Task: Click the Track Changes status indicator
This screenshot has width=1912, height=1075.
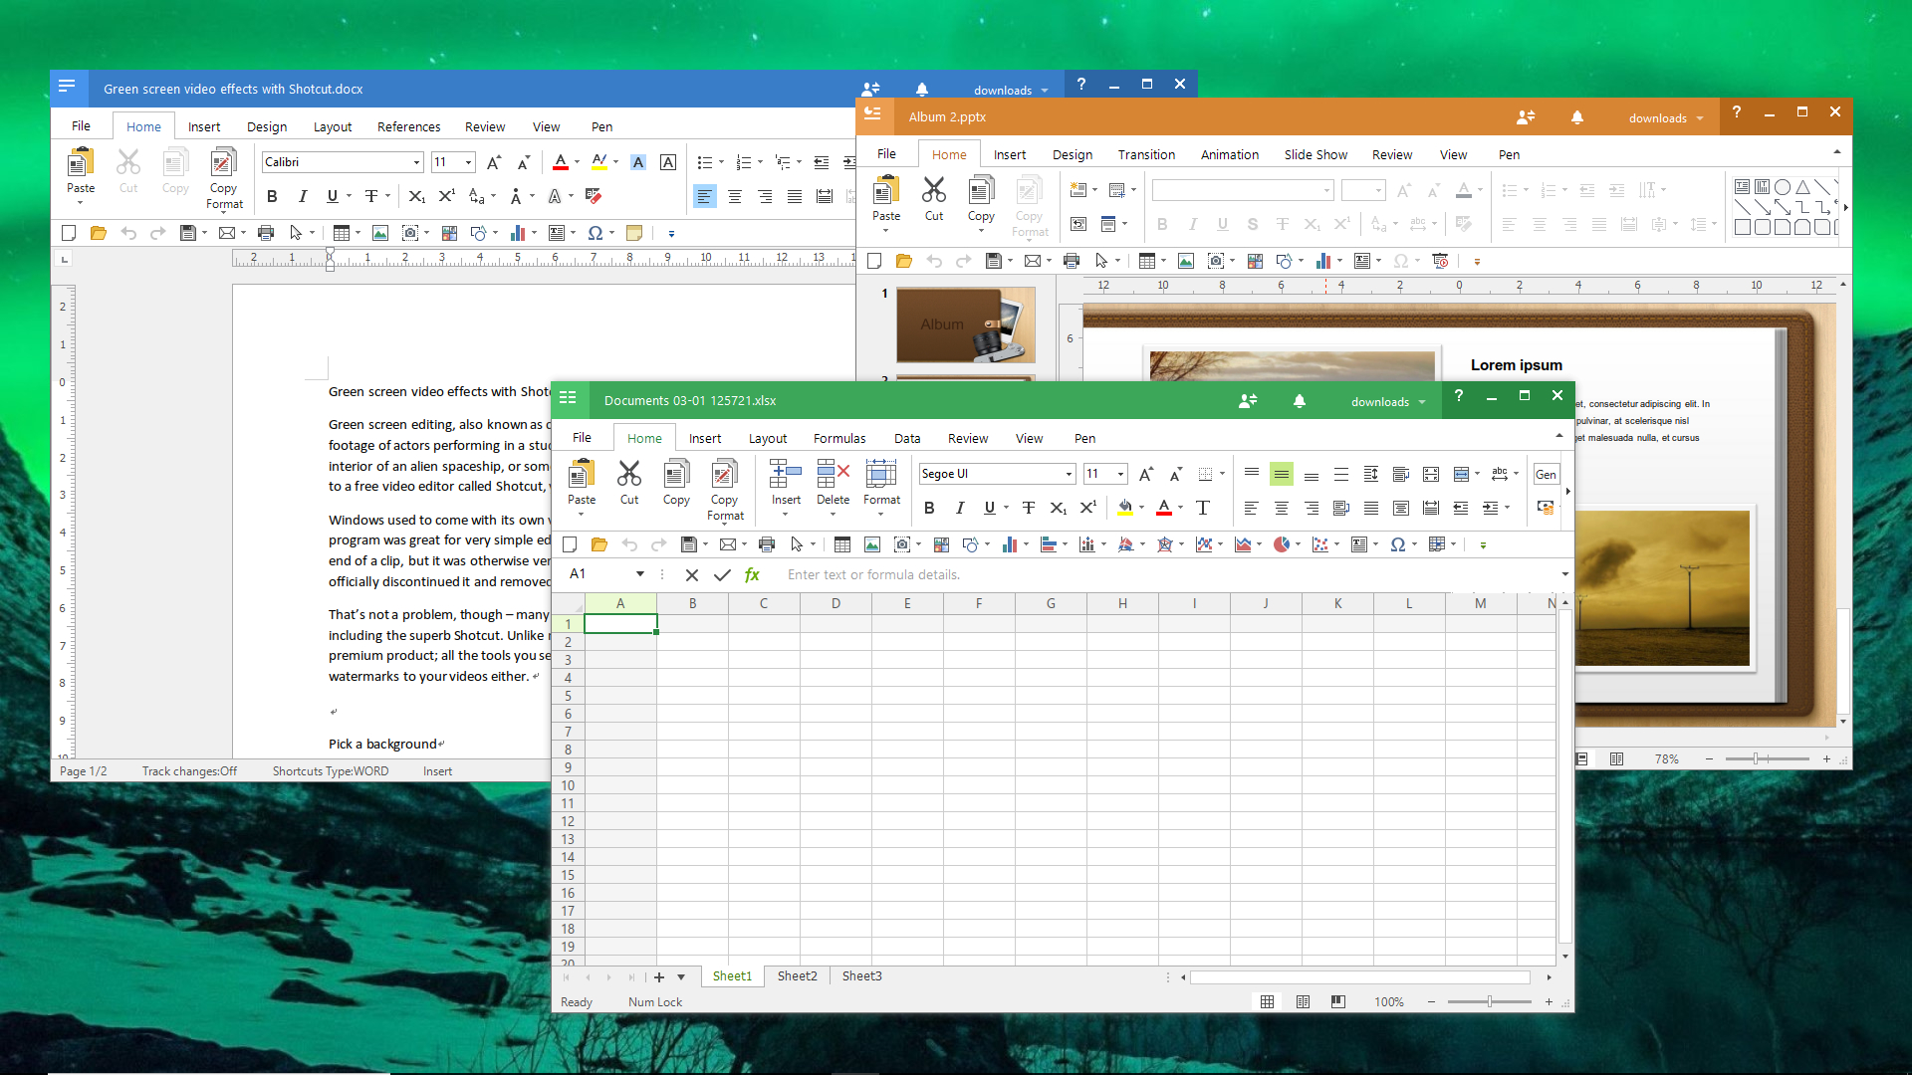Action: pyautogui.click(x=189, y=770)
